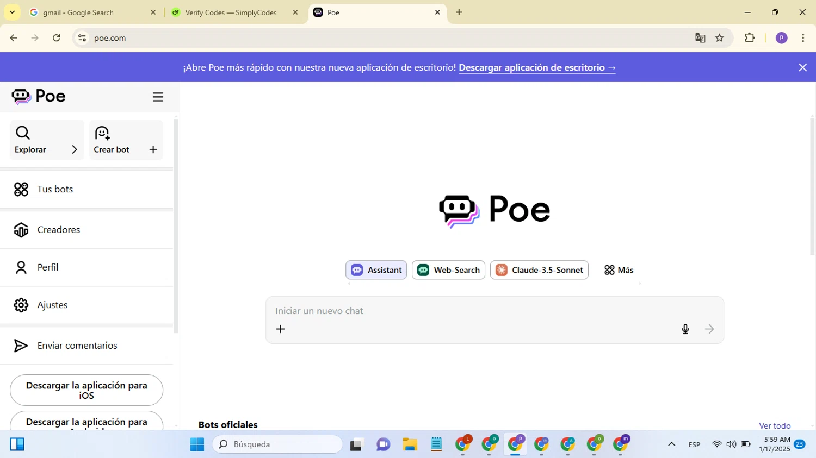816x458 pixels.
Task: Select the Web-Search bot chip
Action: coord(448,270)
